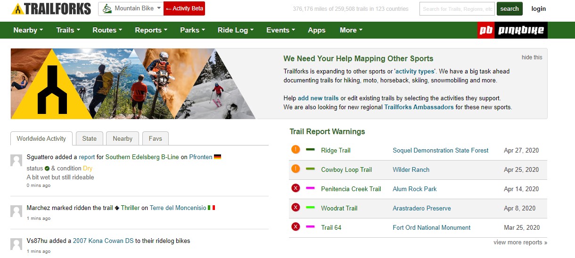Click the Trail Report Warnings heading

tap(327, 132)
